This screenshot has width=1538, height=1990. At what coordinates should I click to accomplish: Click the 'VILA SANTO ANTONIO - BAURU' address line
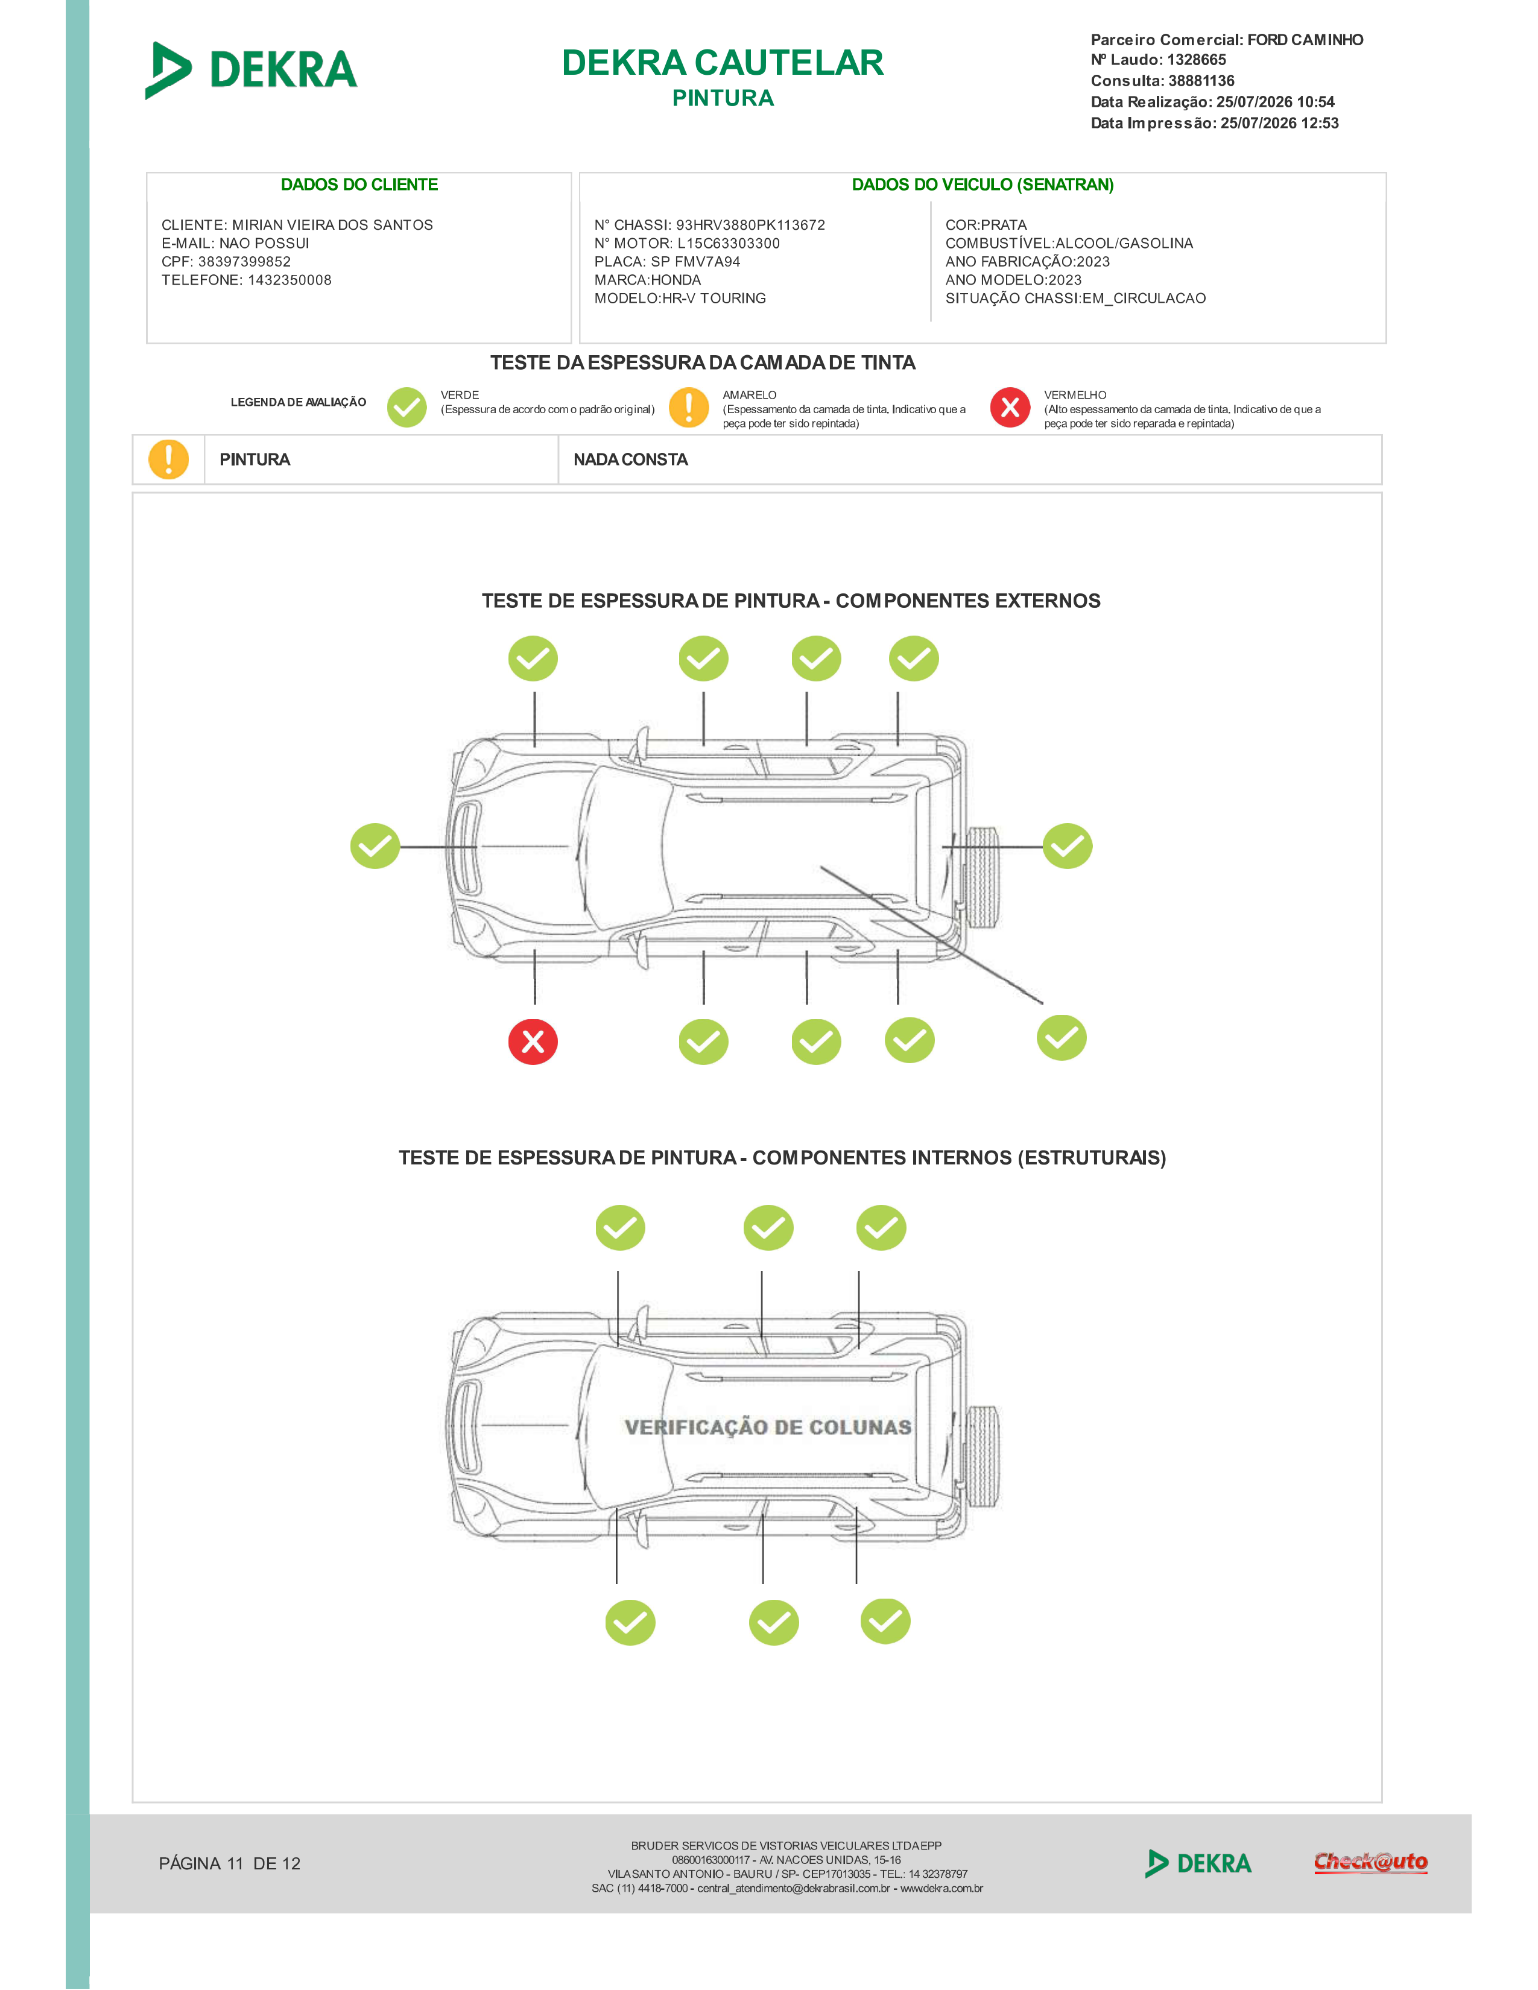787,1874
